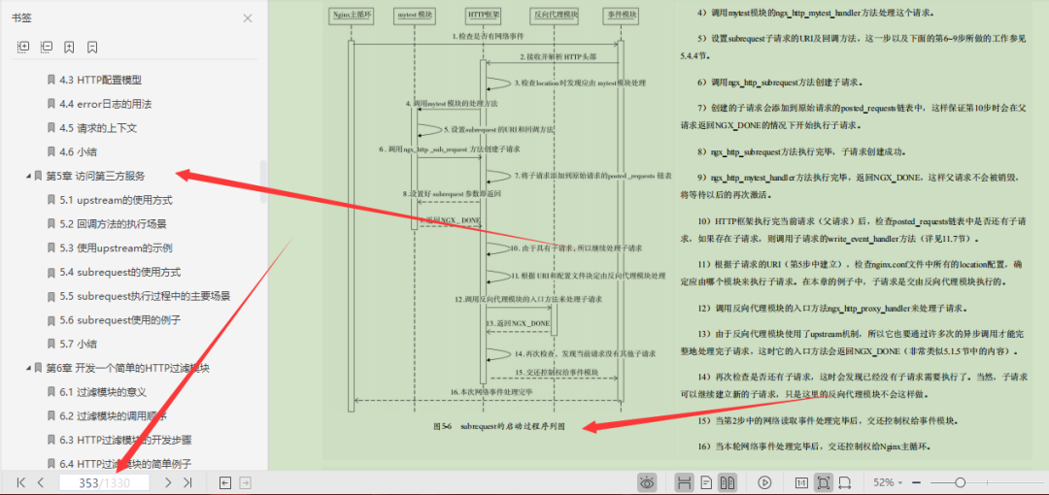
Task: Click step text 6）调用ngx_http_subrequest方法创建子请求
Action: pos(779,82)
